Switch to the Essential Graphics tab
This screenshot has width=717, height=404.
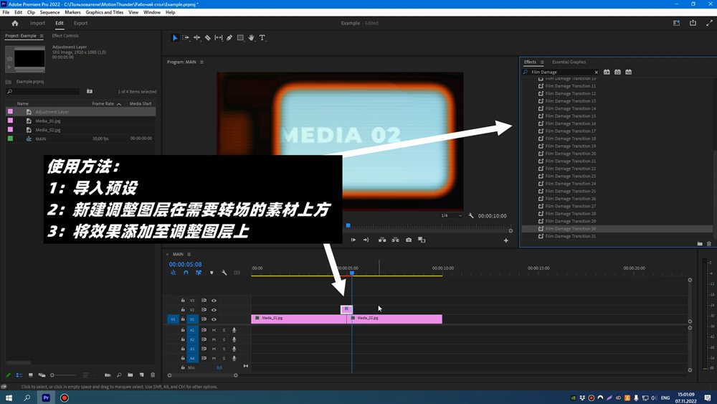[569, 62]
